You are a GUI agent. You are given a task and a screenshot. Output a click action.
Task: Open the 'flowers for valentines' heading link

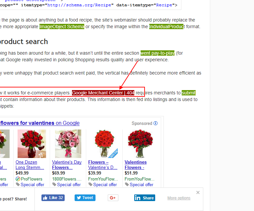pos(27,123)
